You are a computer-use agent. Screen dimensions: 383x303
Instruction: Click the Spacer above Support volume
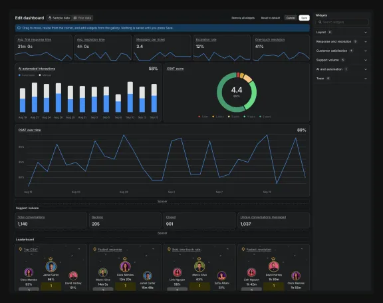click(162, 201)
